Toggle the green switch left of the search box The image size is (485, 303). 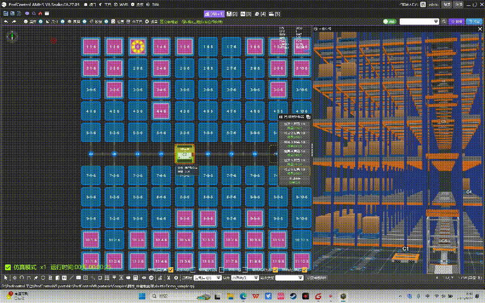pos(389,22)
